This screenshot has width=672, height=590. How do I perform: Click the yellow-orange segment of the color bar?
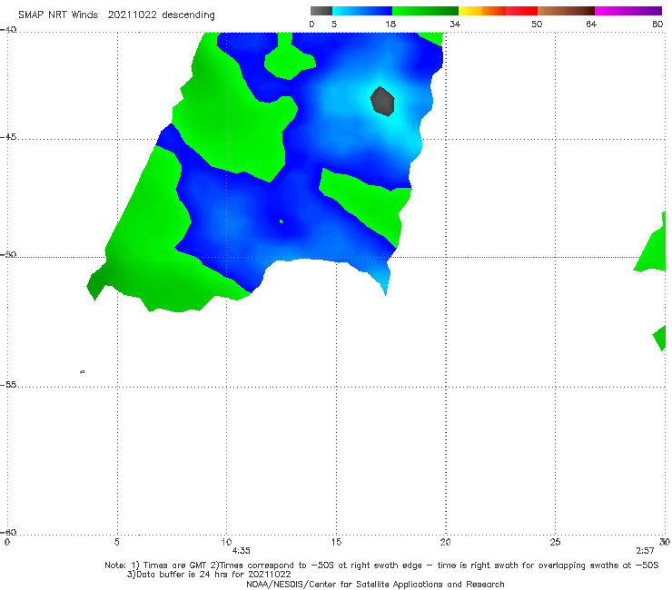click(482, 11)
